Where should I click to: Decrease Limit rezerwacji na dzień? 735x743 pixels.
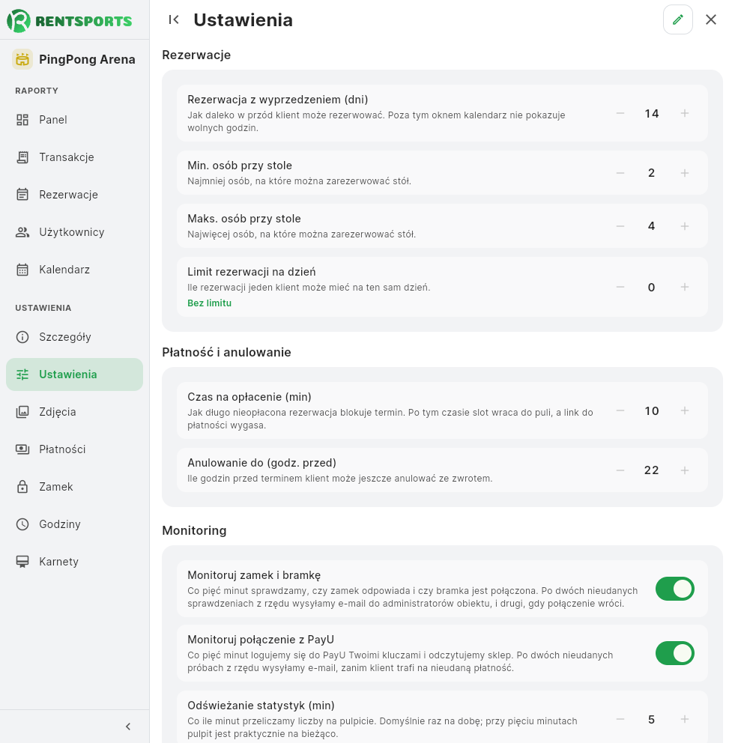point(620,287)
